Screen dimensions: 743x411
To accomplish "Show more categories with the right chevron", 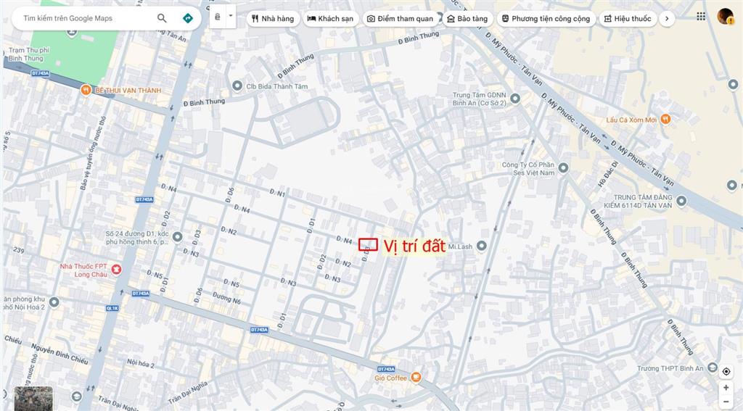I will 667,18.
